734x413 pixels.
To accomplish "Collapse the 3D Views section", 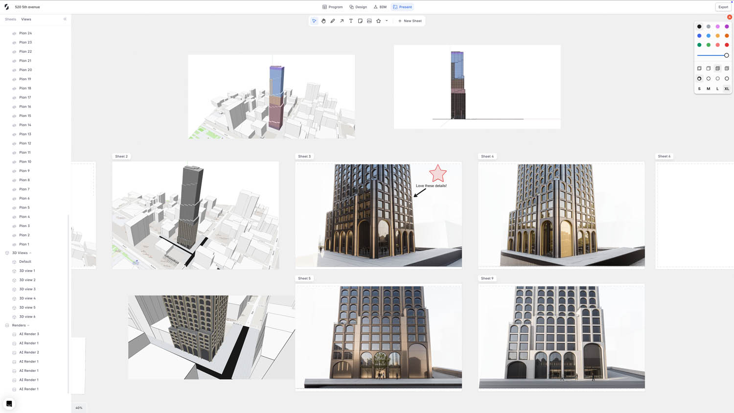I will click(x=30, y=253).
